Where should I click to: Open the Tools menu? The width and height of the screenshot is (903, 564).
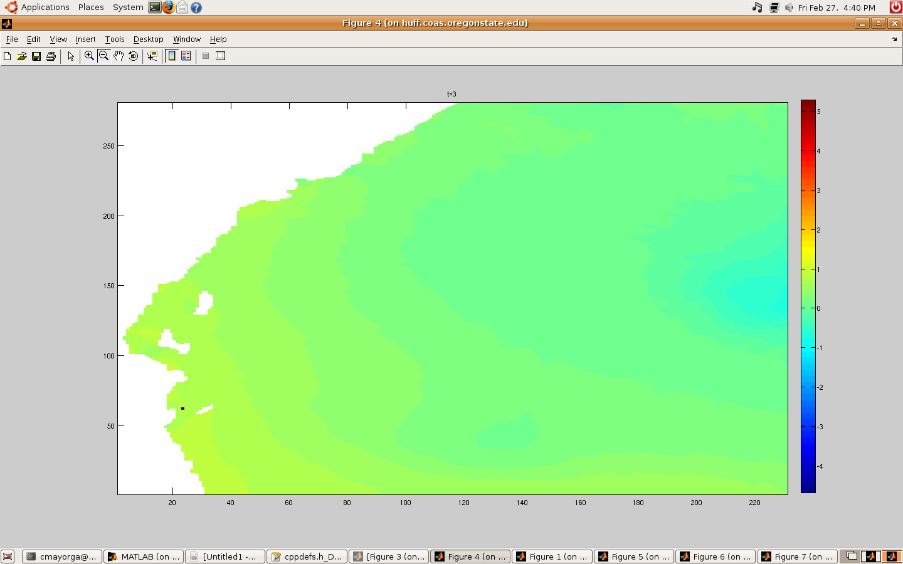pyautogui.click(x=115, y=39)
